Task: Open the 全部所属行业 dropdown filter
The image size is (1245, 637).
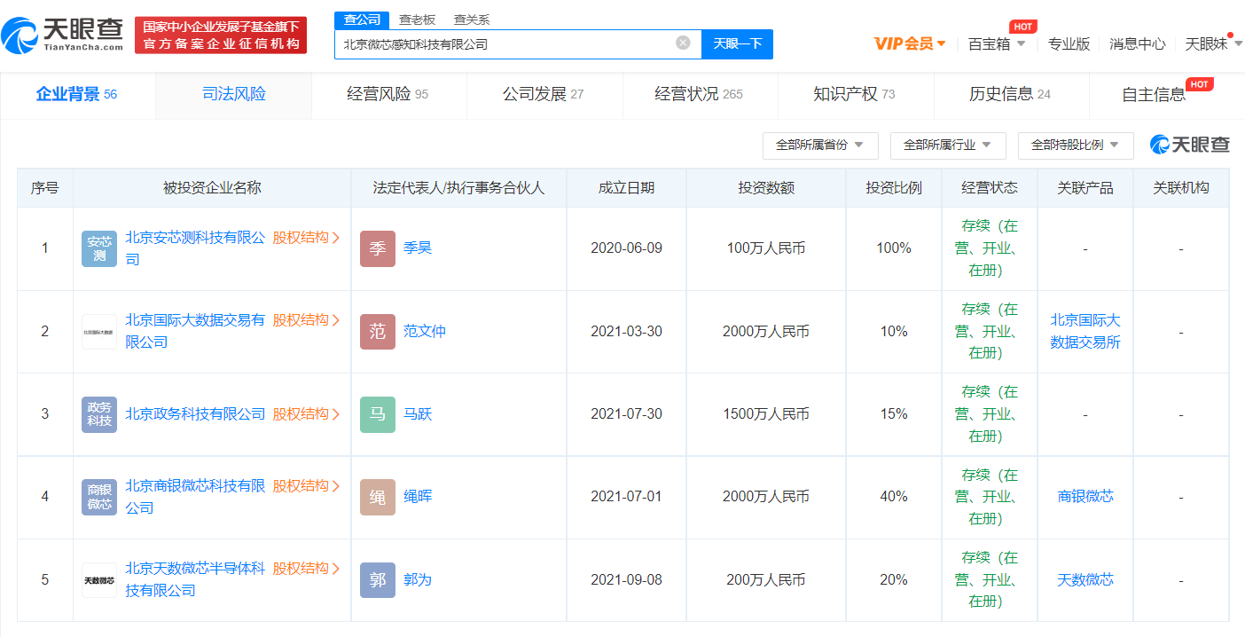Action: [948, 145]
